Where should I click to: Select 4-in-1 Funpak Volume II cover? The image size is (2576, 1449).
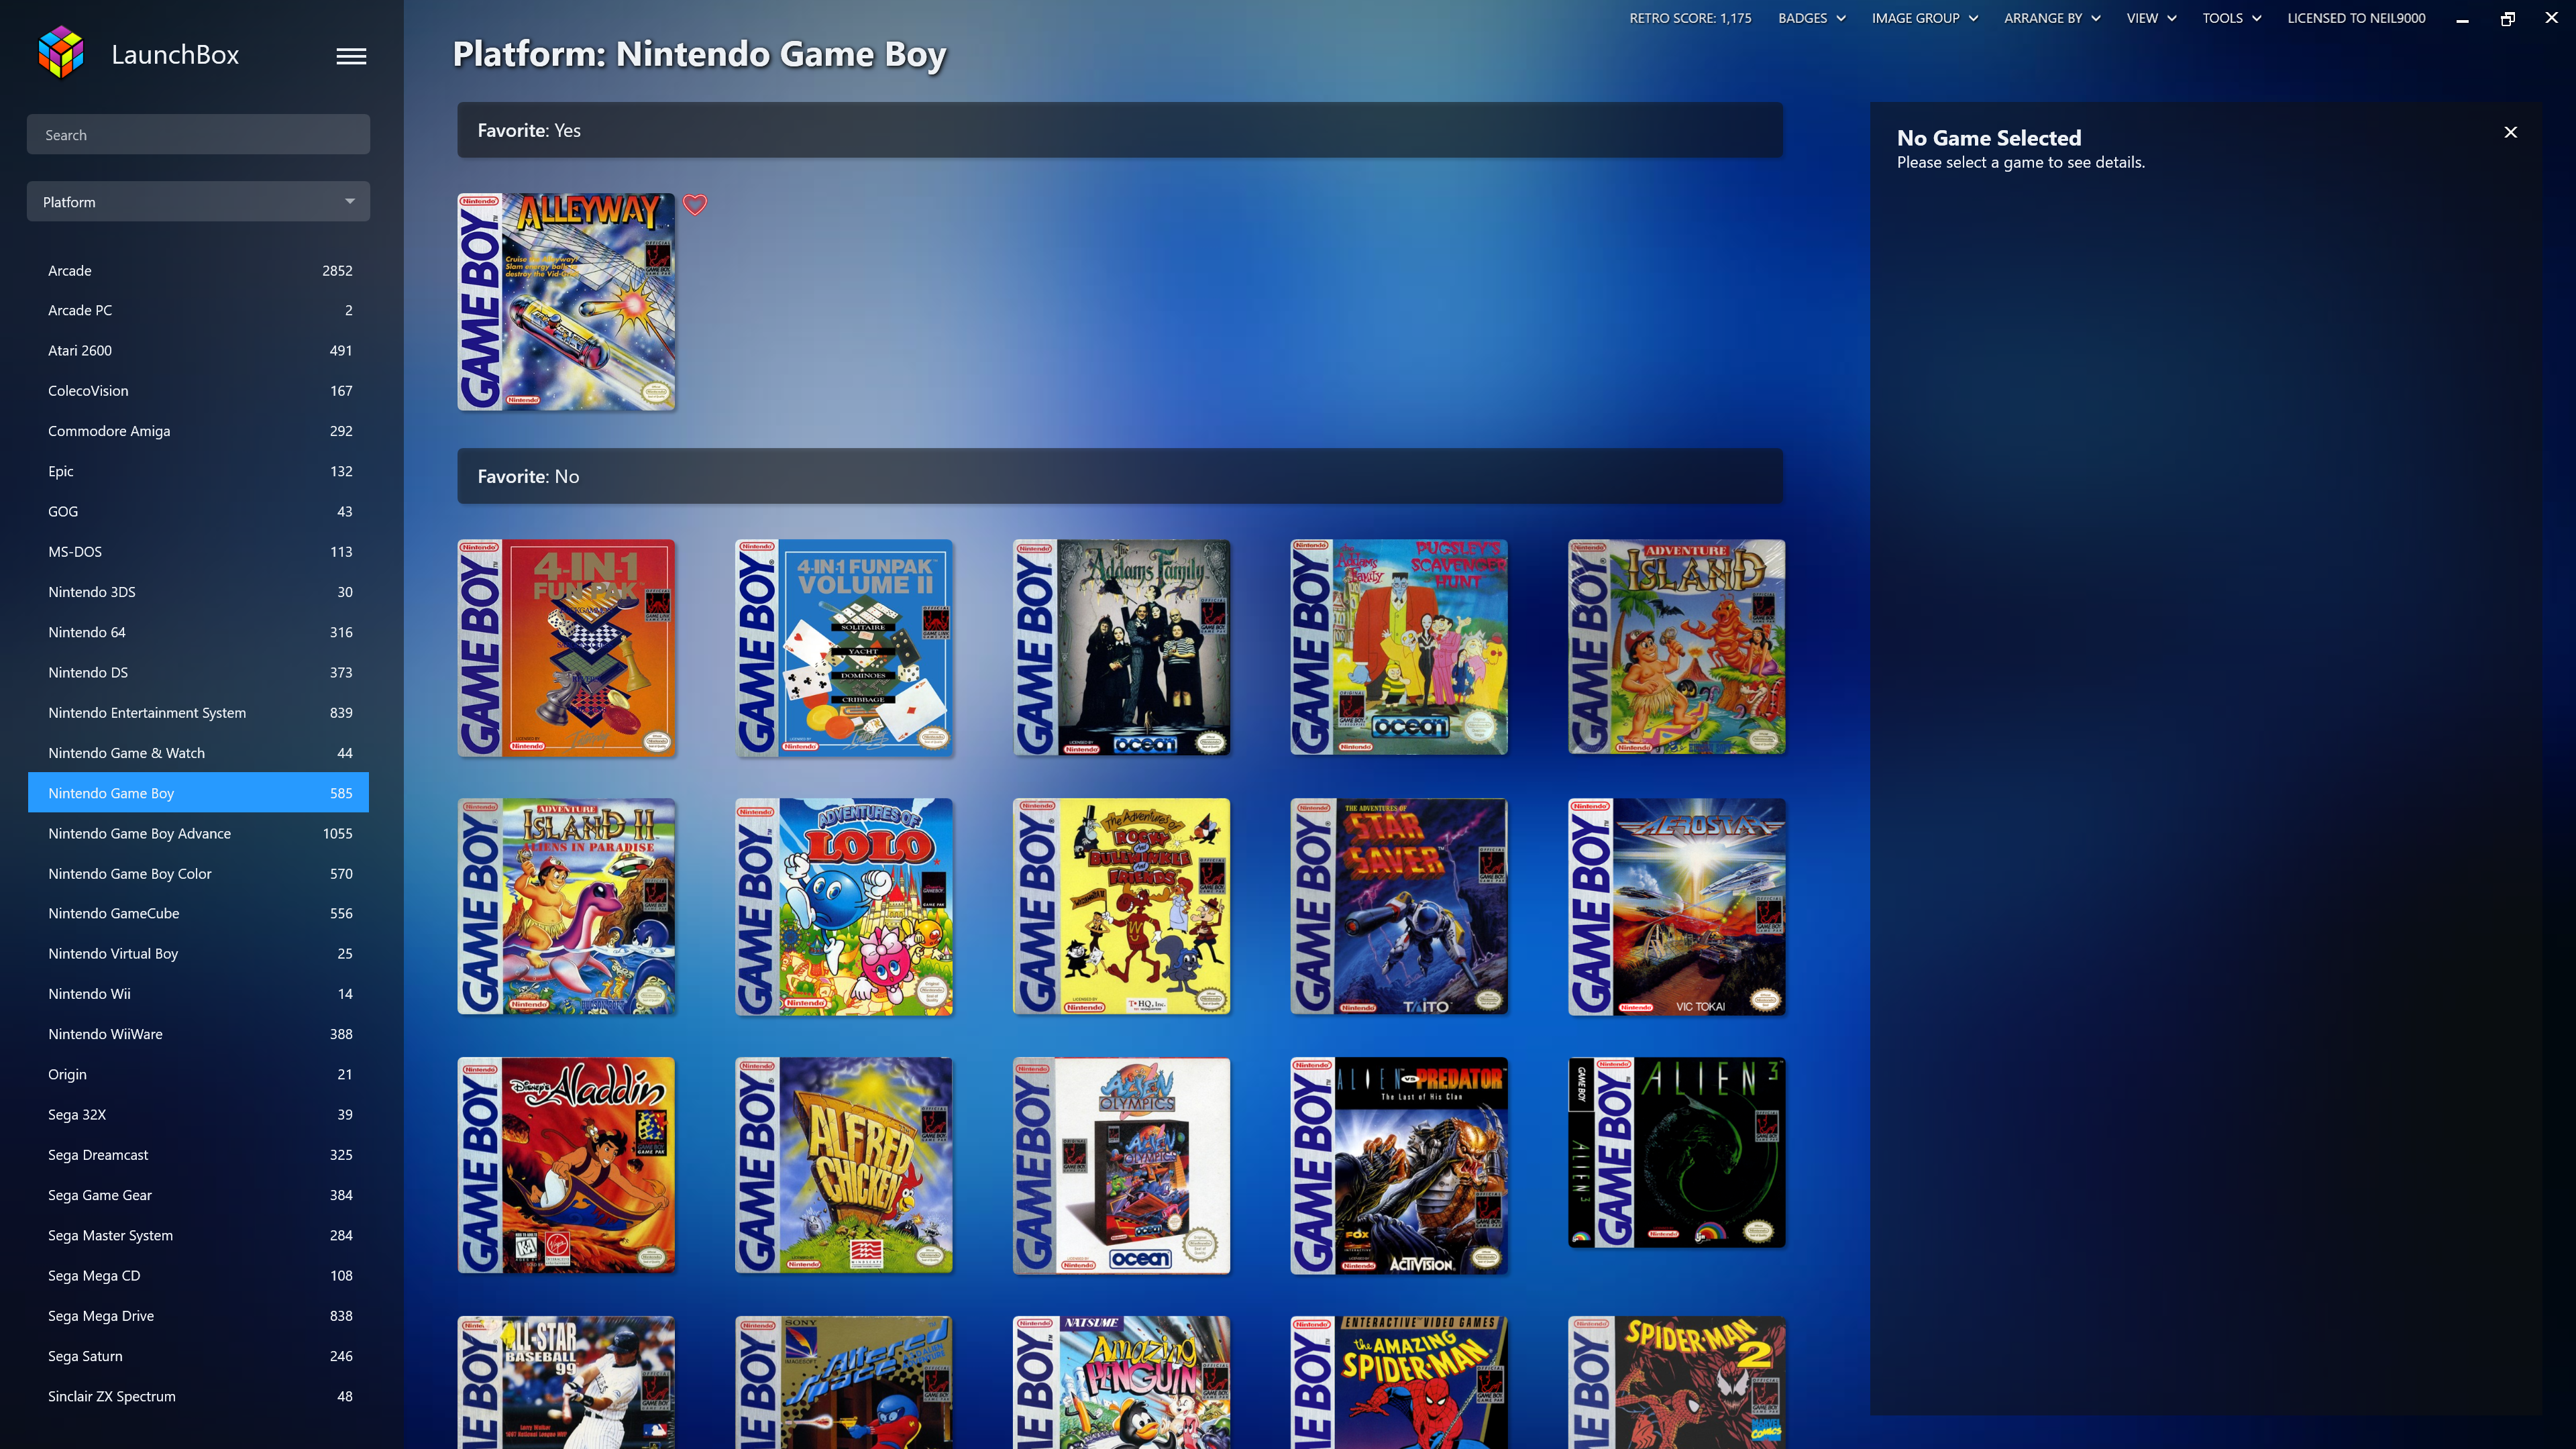tap(844, 648)
